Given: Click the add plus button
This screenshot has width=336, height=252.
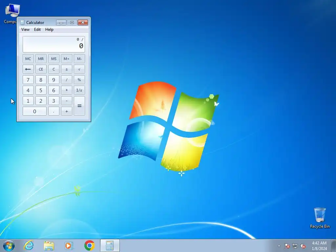Looking at the screenshot, I should point(66,111).
